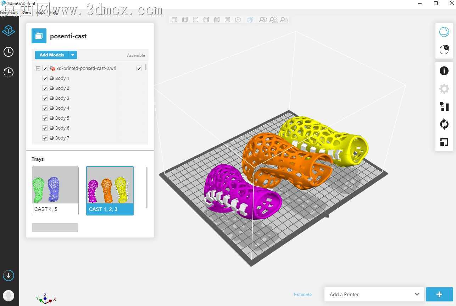The width and height of the screenshot is (456, 306).
Task: Switch to model view sphere icon
Action: [444, 32]
